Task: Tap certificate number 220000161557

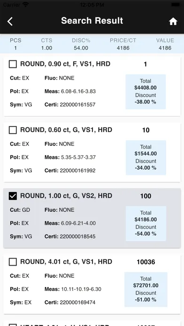Action: [x=77, y=104]
